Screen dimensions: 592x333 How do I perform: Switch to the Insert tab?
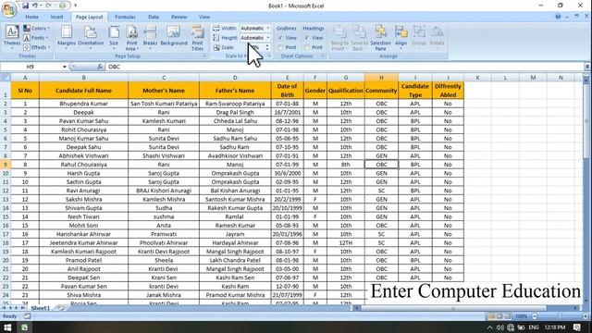pos(56,17)
